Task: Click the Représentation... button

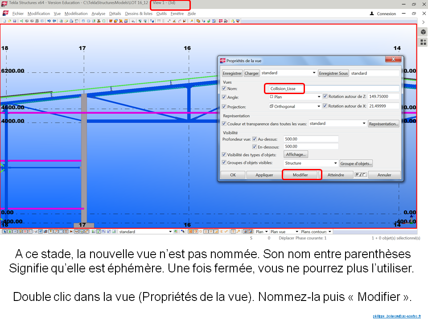Action: pos(383,123)
